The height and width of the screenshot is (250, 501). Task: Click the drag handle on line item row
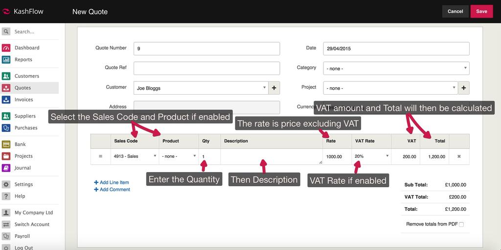tap(101, 156)
